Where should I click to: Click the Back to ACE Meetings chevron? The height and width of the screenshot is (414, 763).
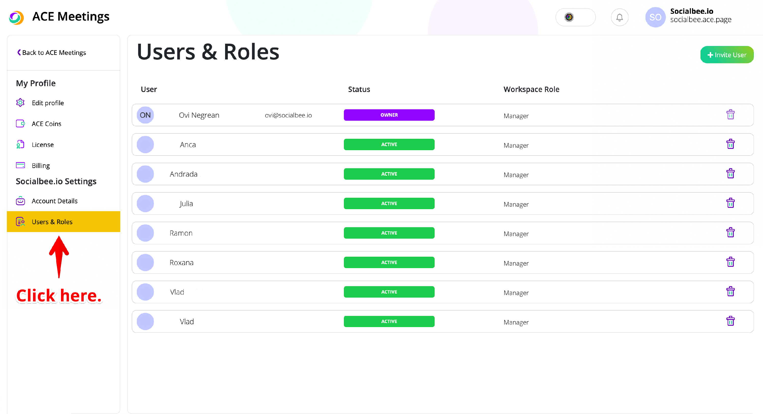tap(19, 52)
